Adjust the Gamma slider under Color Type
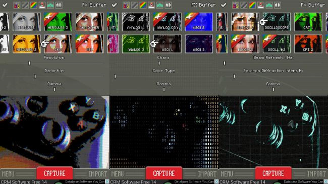The width and height of the screenshot is (328, 184). [x=164, y=90]
